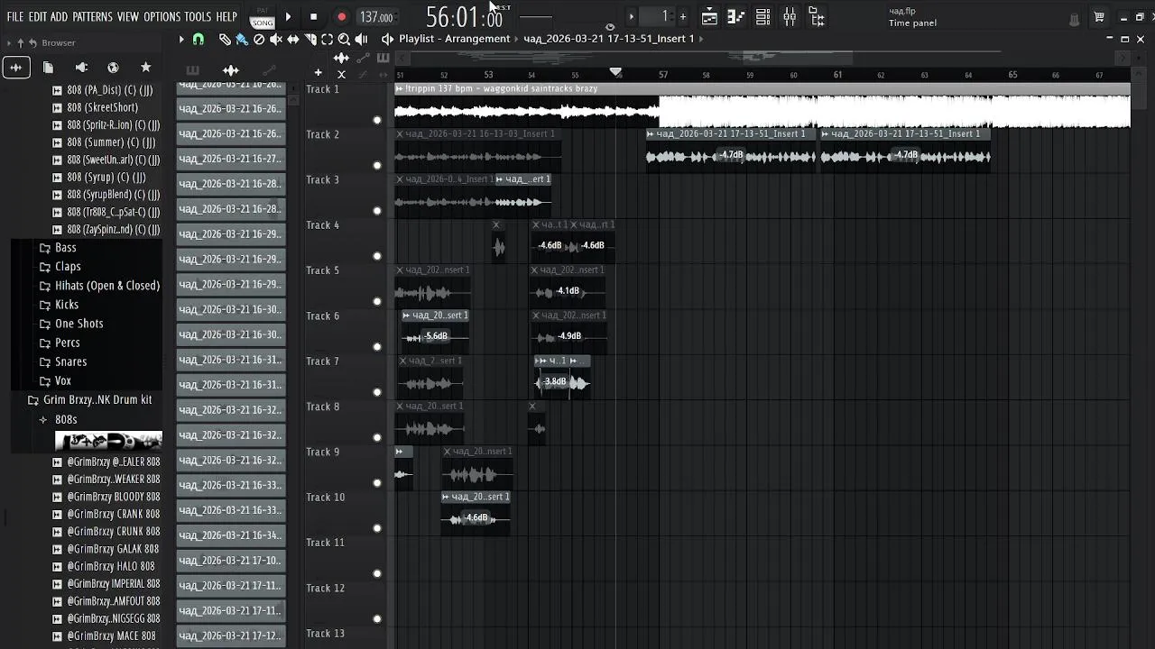Mute Track 9 with its mute dot
This screenshot has width=1155, height=649.
pos(377,483)
